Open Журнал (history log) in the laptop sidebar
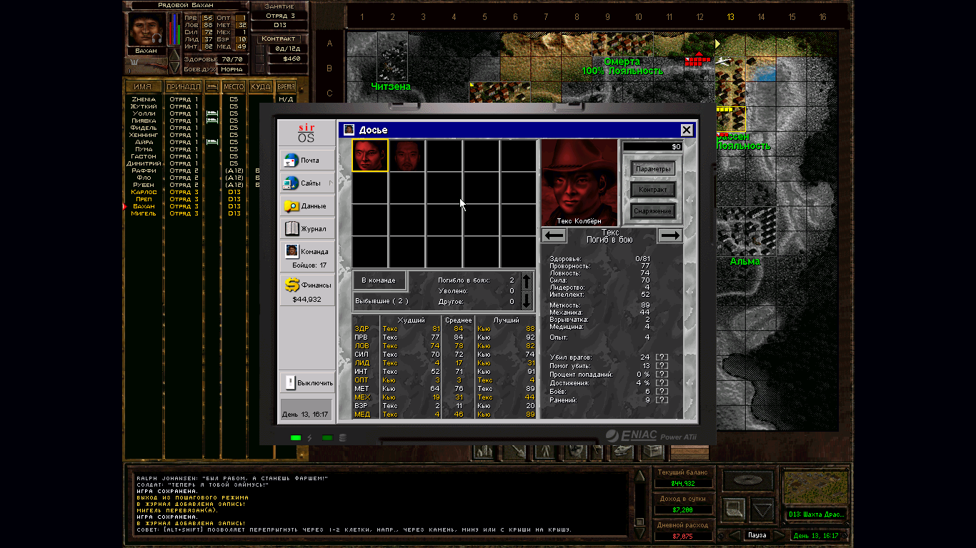Image resolution: width=976 pixels, height=548 pixels. [x=307, y=229]
